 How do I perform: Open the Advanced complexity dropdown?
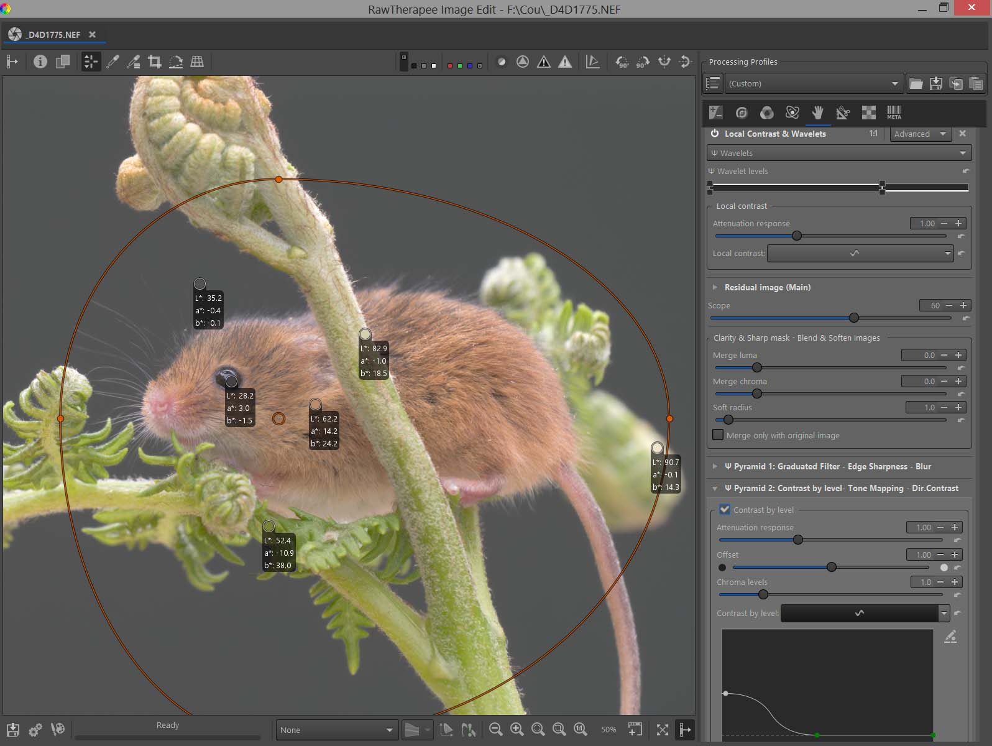[x=919, y=134]
